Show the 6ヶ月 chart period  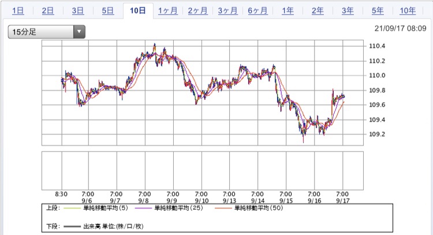[257, 11]
